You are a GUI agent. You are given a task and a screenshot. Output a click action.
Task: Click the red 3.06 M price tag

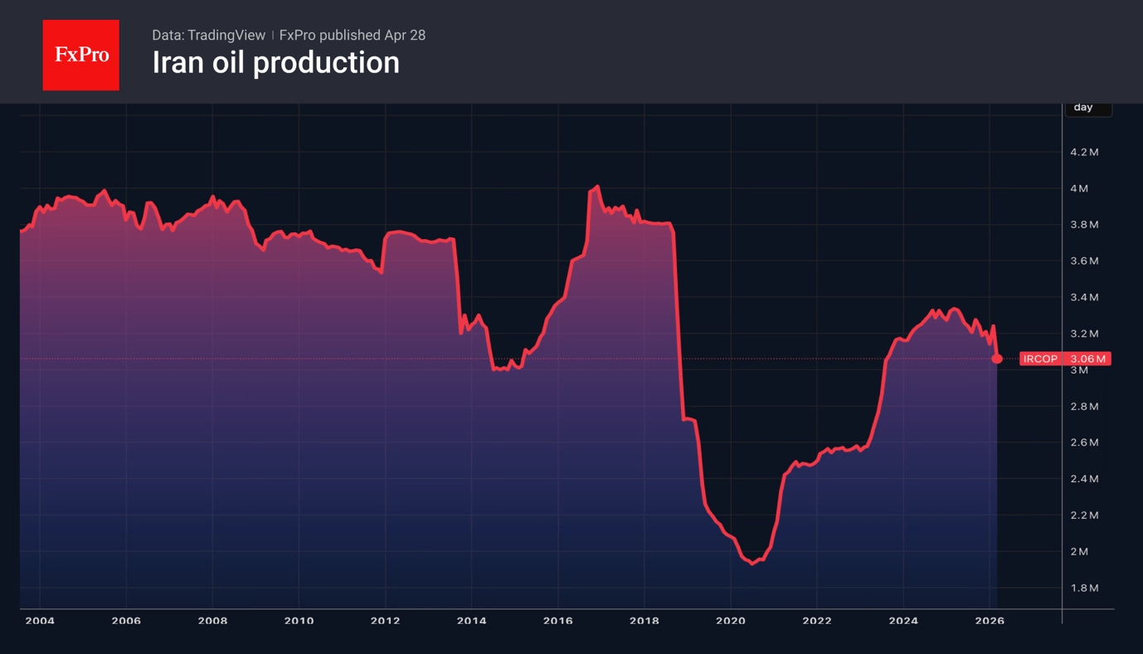pyautogui.click(x=1088, y=359)
